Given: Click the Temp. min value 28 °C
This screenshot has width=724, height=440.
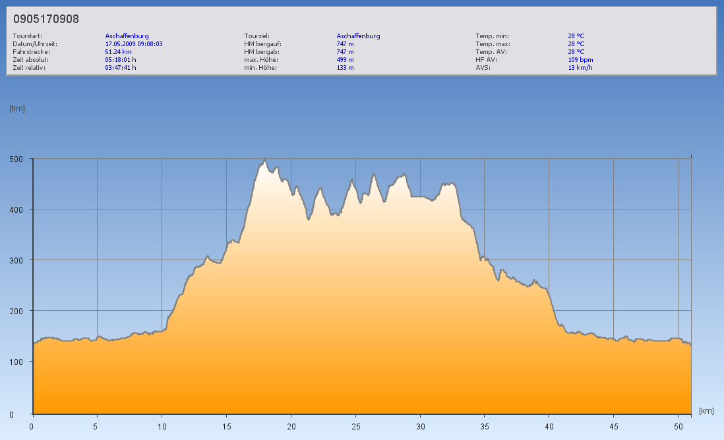Looking at the screenshot, I should (576, 36).
